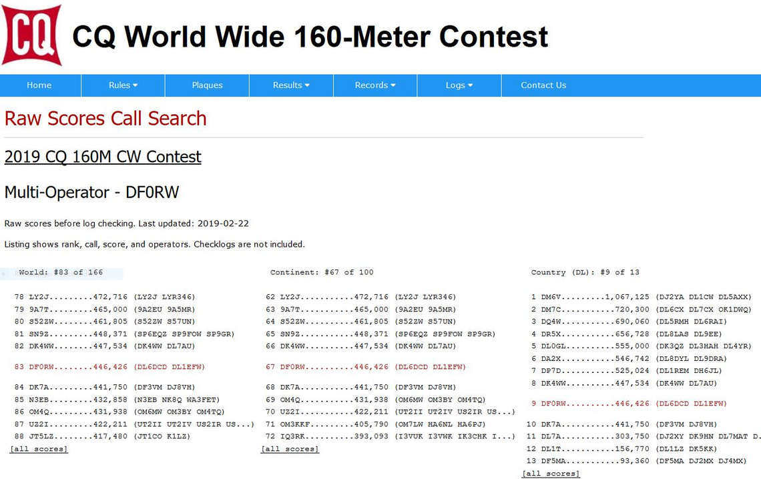Click Continent rank 68 DK7A row
Viewport: 761px width, 479px height.
pos(361,388)
